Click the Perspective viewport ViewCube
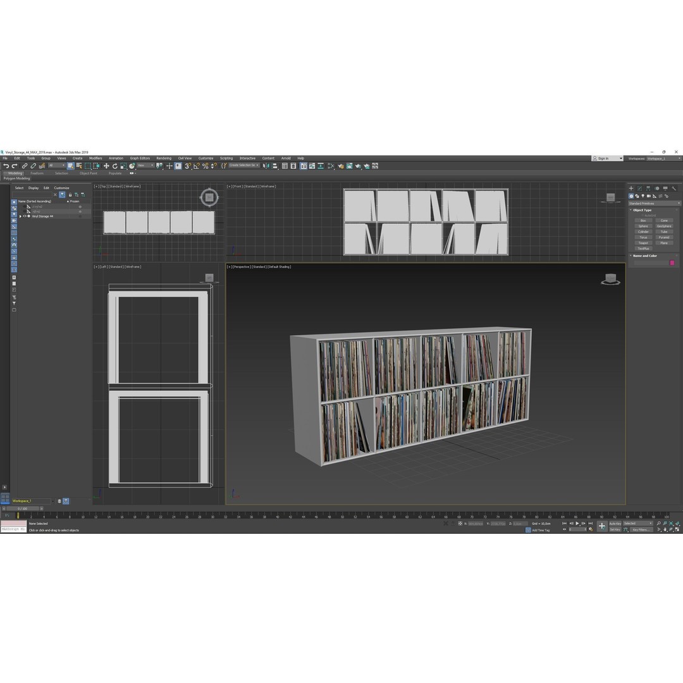Image resolution: width=683 pixels, height=683 pixels. pos(610,279)
